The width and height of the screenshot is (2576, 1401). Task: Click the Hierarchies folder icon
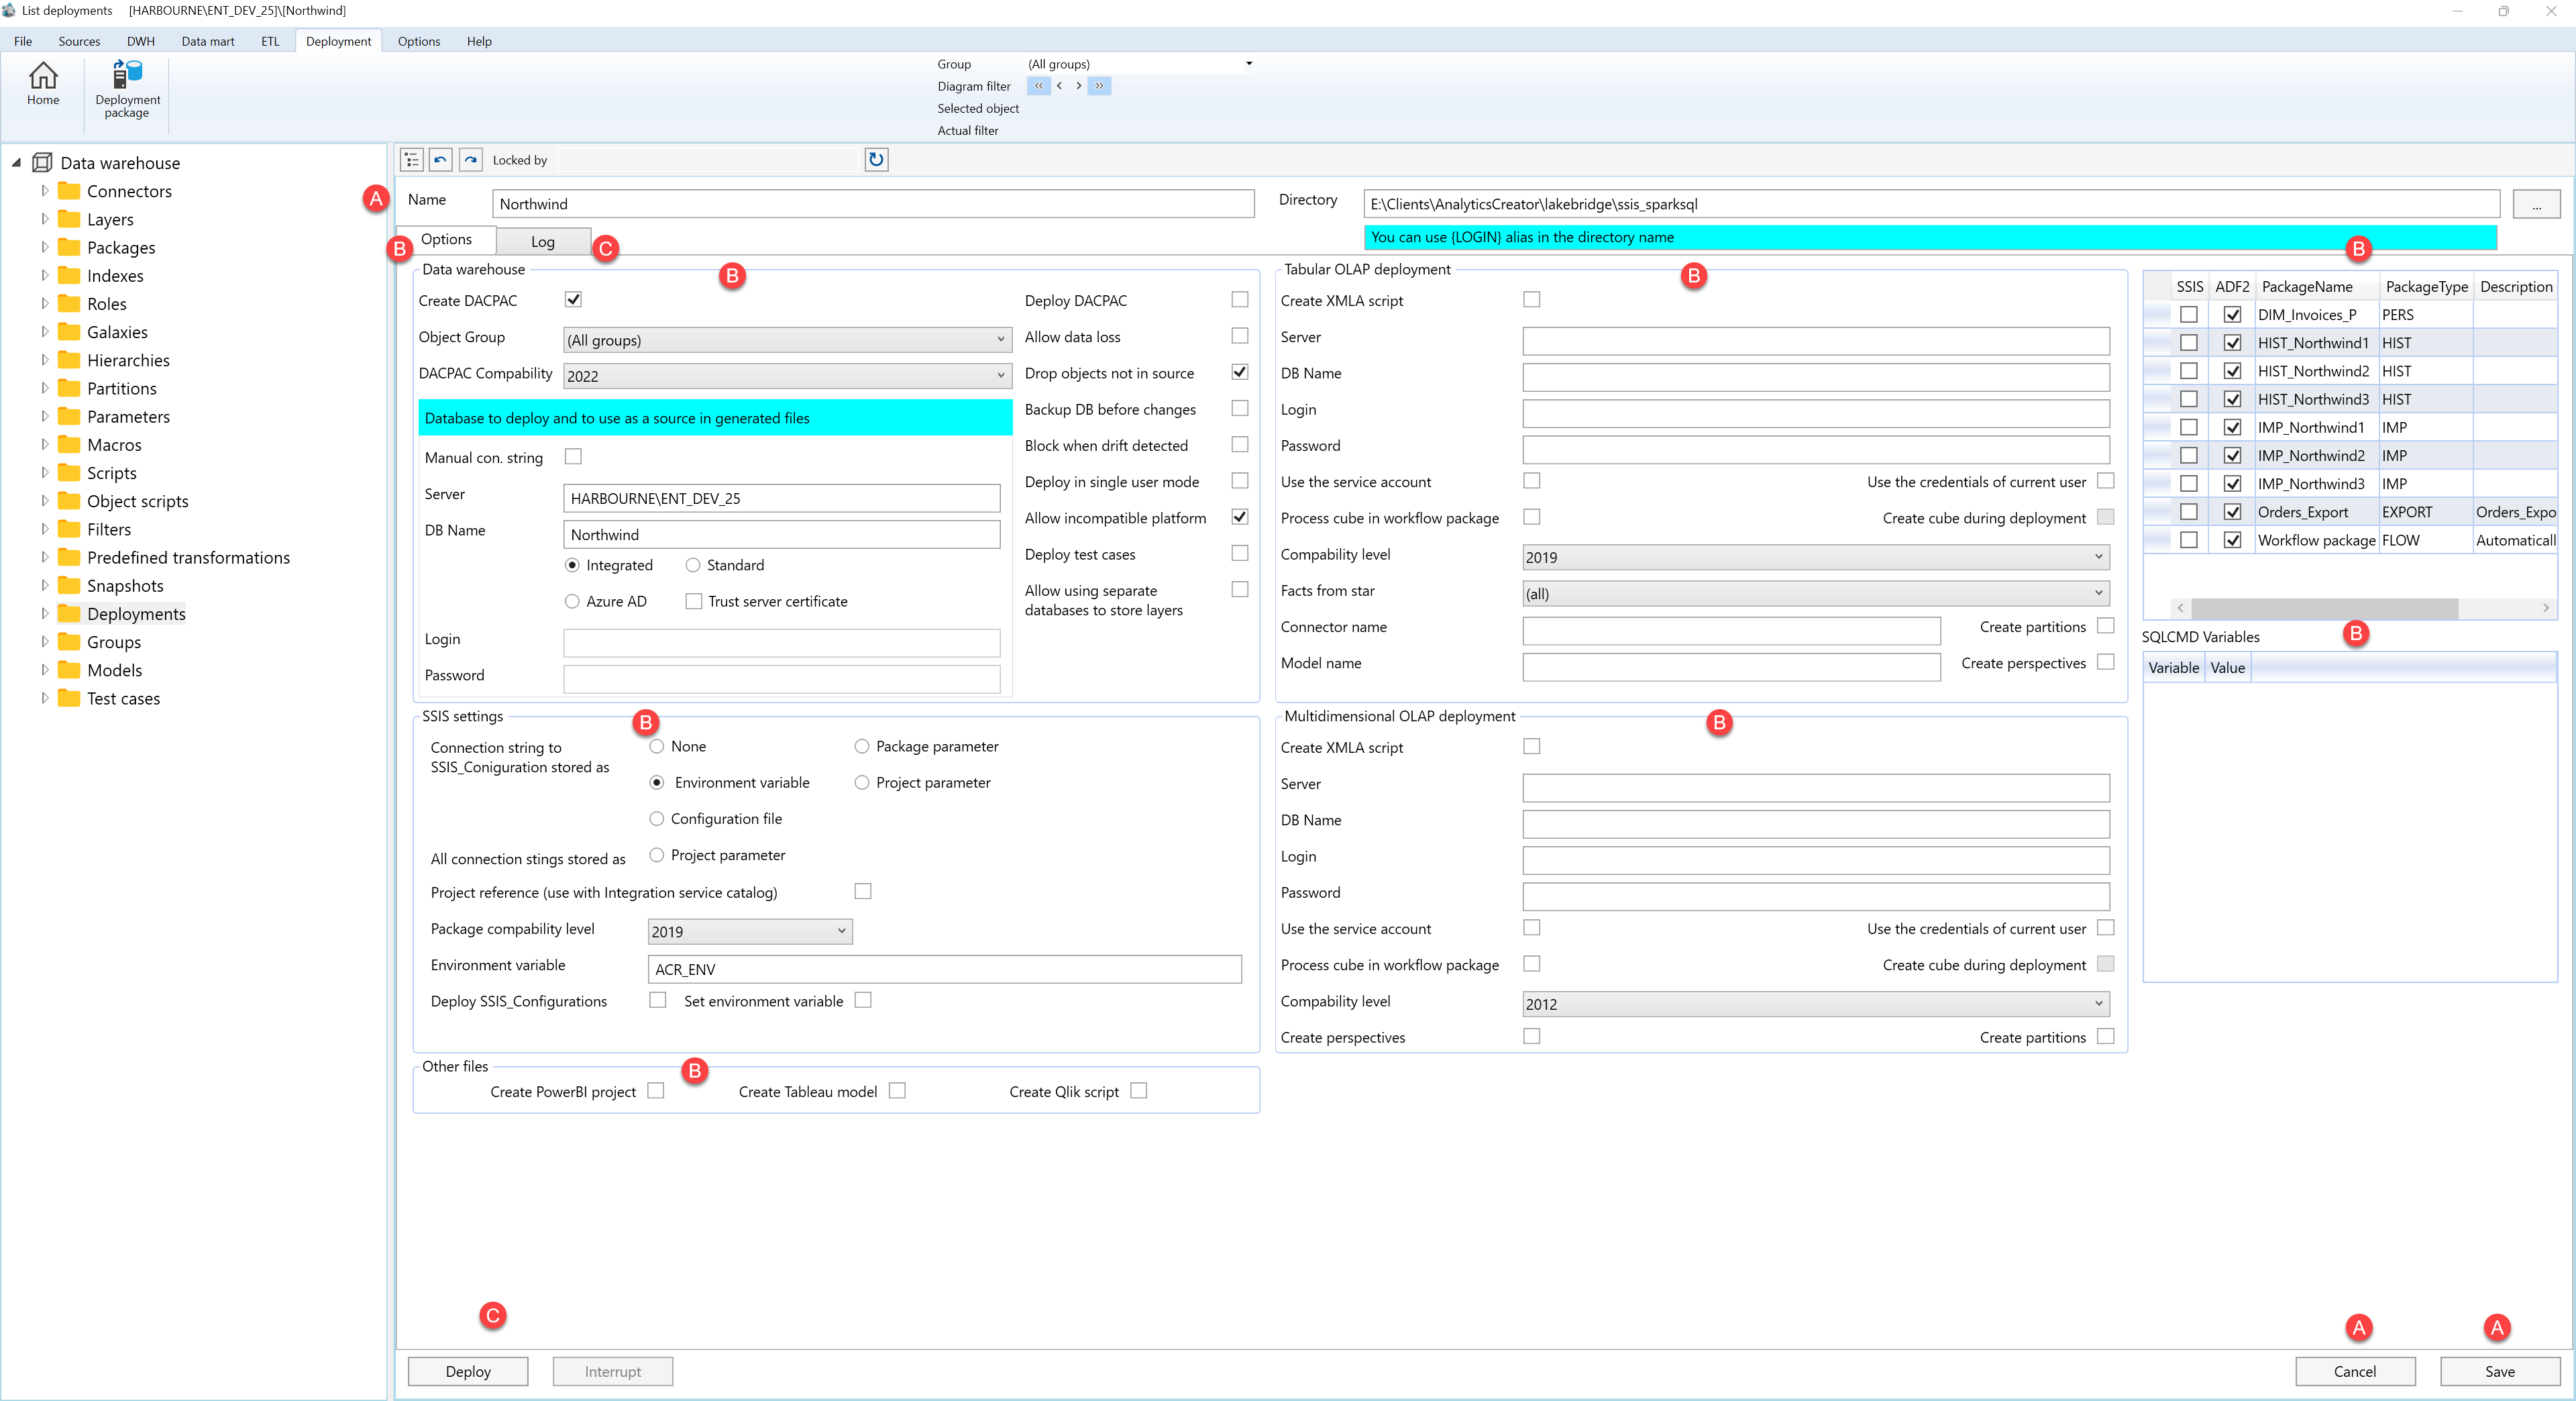click(x=69, y=360)
